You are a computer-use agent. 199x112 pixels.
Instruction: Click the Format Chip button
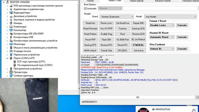pyautogui.click(x=106, y=50)
